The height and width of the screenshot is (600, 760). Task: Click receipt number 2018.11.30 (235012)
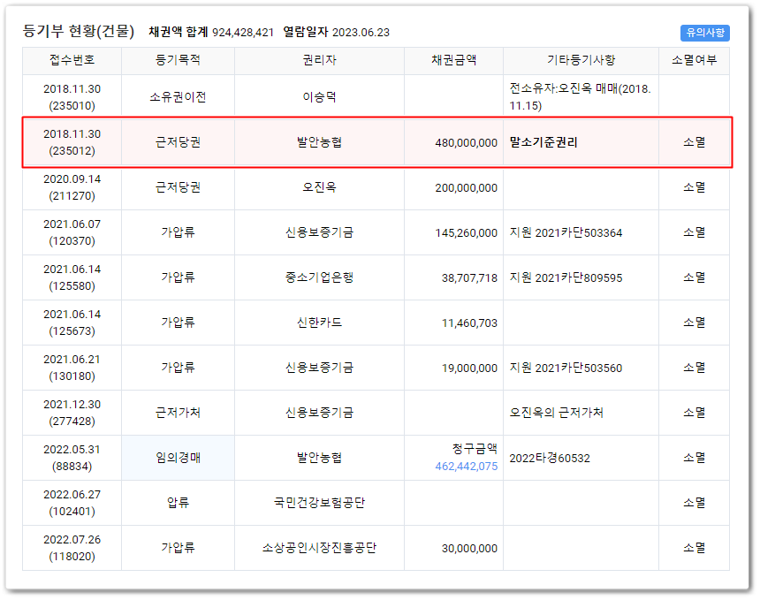pos(72,142)
